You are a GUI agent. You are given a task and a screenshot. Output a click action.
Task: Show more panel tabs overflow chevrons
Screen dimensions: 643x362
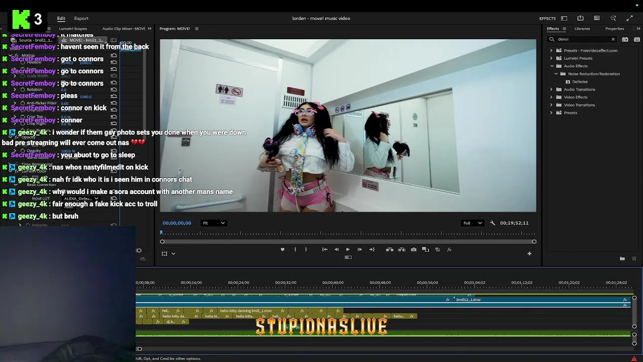pos(638,29)
